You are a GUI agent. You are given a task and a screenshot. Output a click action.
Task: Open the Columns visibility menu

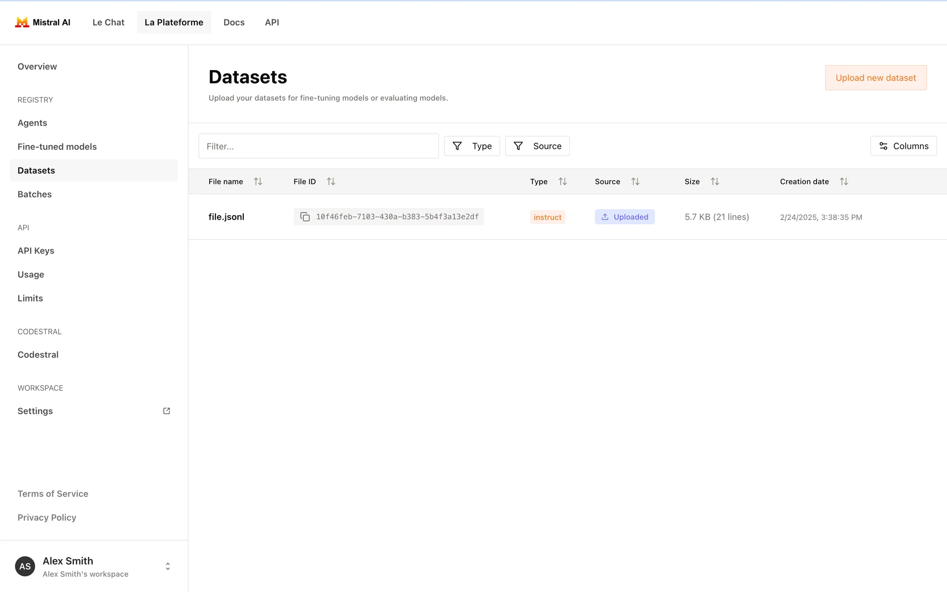[903, 146]
